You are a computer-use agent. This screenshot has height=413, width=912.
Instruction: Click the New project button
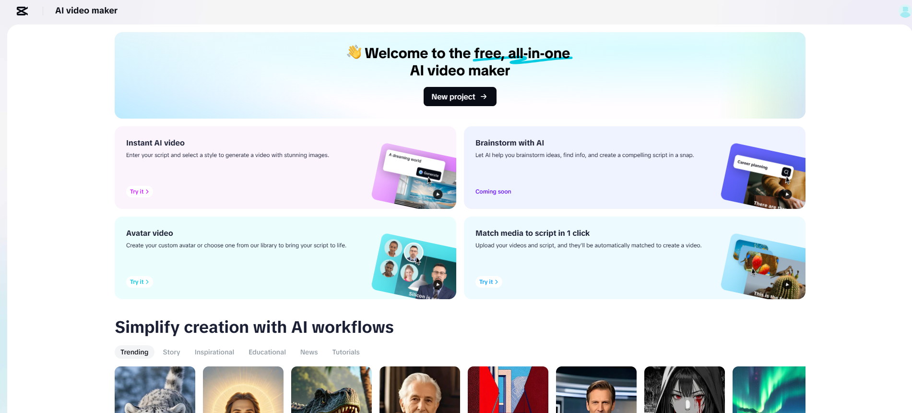[x=460, y=97]
